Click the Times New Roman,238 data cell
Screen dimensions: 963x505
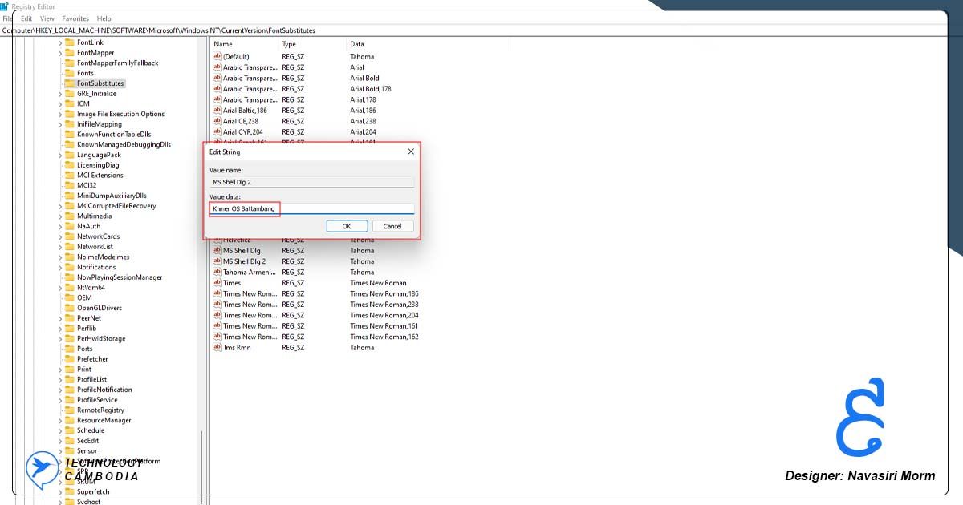384,305
